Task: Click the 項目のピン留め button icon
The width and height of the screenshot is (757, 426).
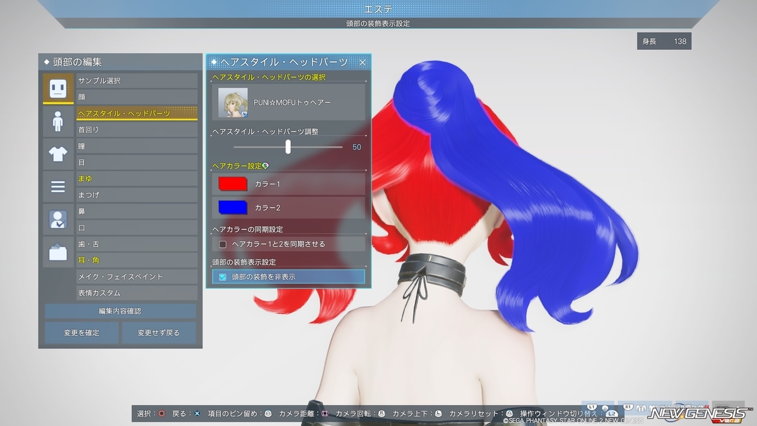Action: (268, 413)
